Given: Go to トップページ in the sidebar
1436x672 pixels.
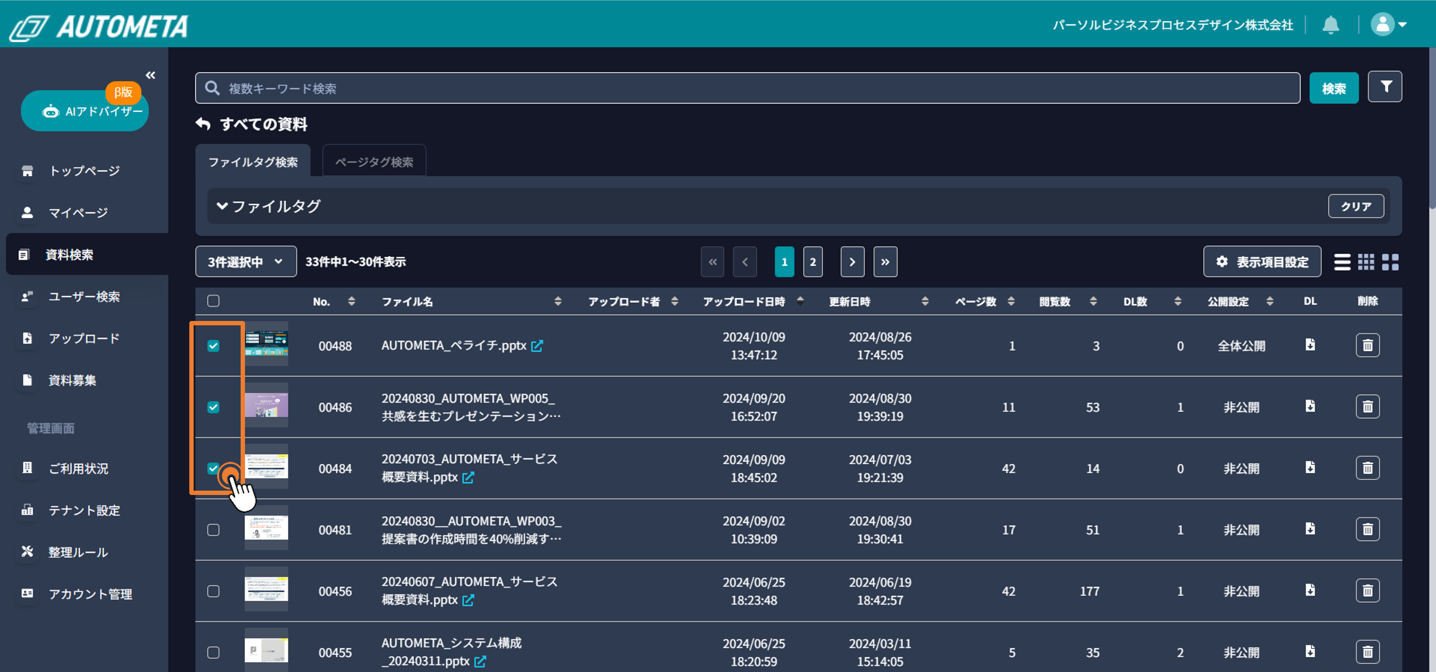Looking at the screenshot, I should (x=84, y=171).
